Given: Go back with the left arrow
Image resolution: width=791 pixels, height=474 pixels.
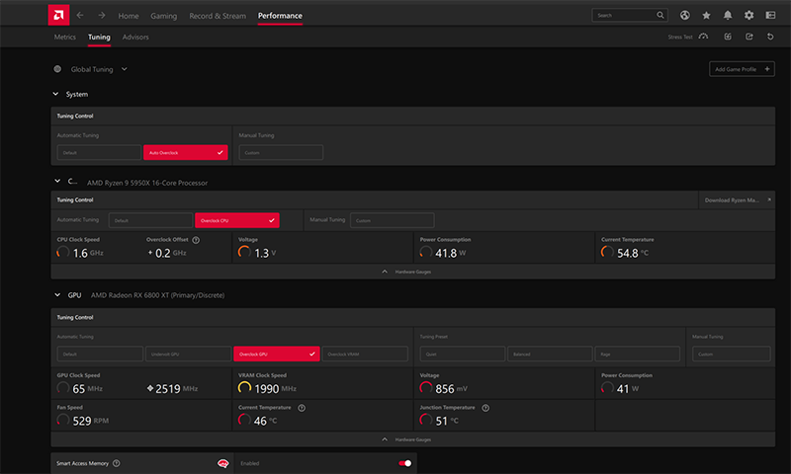Looking at the screenshot, I should (80, 15).
